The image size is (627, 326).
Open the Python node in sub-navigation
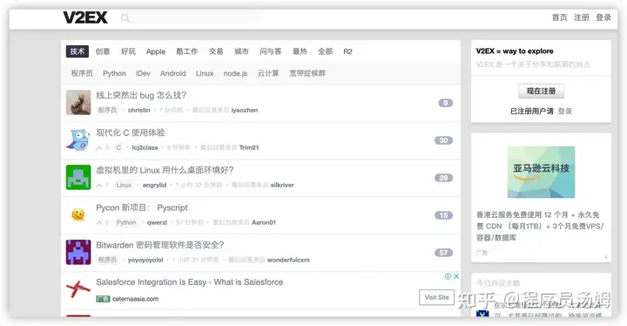[114, 73]
